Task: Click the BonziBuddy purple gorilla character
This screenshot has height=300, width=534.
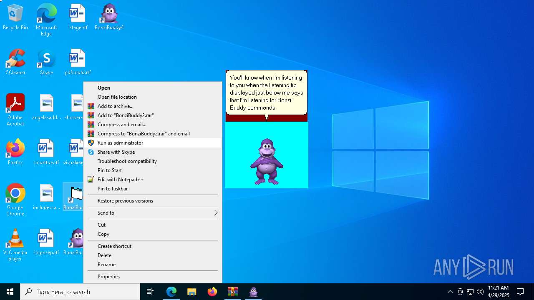Action: point(267,162)
